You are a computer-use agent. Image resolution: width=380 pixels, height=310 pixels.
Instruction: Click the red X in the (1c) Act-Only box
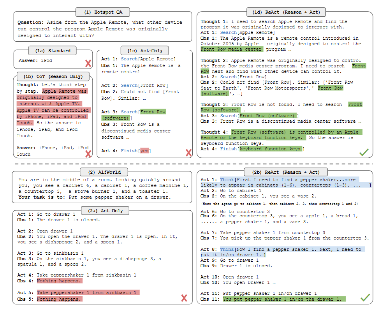click(188, 152)
